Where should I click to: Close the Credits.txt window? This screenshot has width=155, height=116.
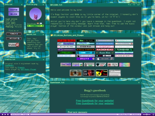[x=44, y=60]
